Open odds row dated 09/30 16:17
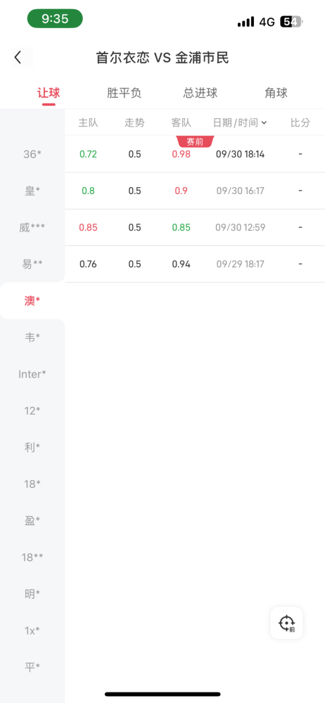Viewport: 325px width, 703px height. 195,191
